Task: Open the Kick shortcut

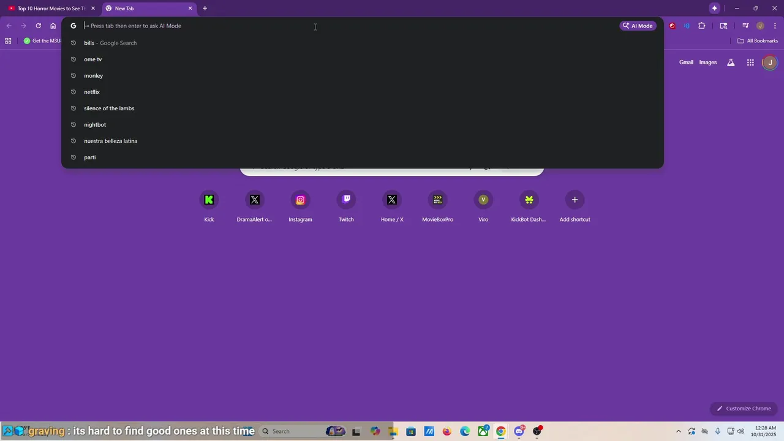Action: pyautogui.click(x=209, y=206)
